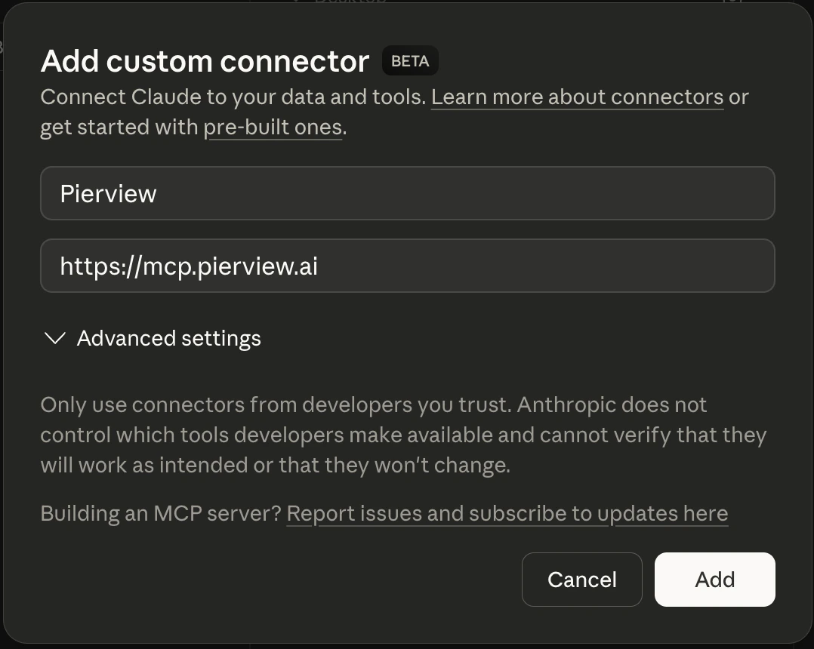Click the https://mcp.pierview.ai URL field
Viewport: 814px width, 649px height.
408,266
